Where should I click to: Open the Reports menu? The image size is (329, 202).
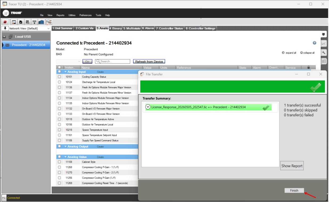coord(60,15)
